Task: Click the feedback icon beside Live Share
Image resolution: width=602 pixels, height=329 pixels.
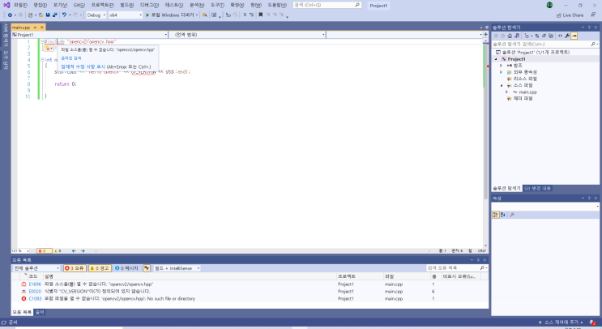Action: coord(593,15)
